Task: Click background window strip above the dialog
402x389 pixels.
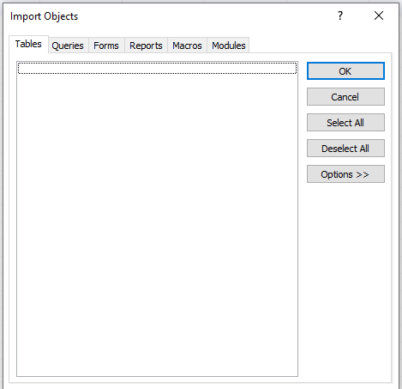Action: point(200,1)
